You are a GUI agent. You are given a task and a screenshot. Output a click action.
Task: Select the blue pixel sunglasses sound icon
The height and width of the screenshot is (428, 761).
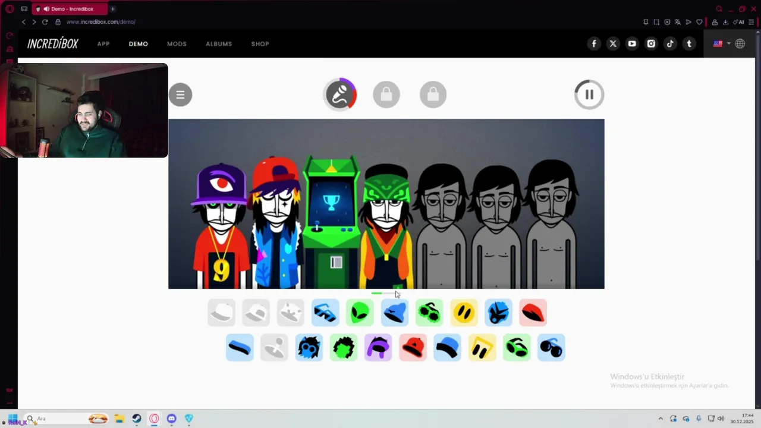[325, 313]
